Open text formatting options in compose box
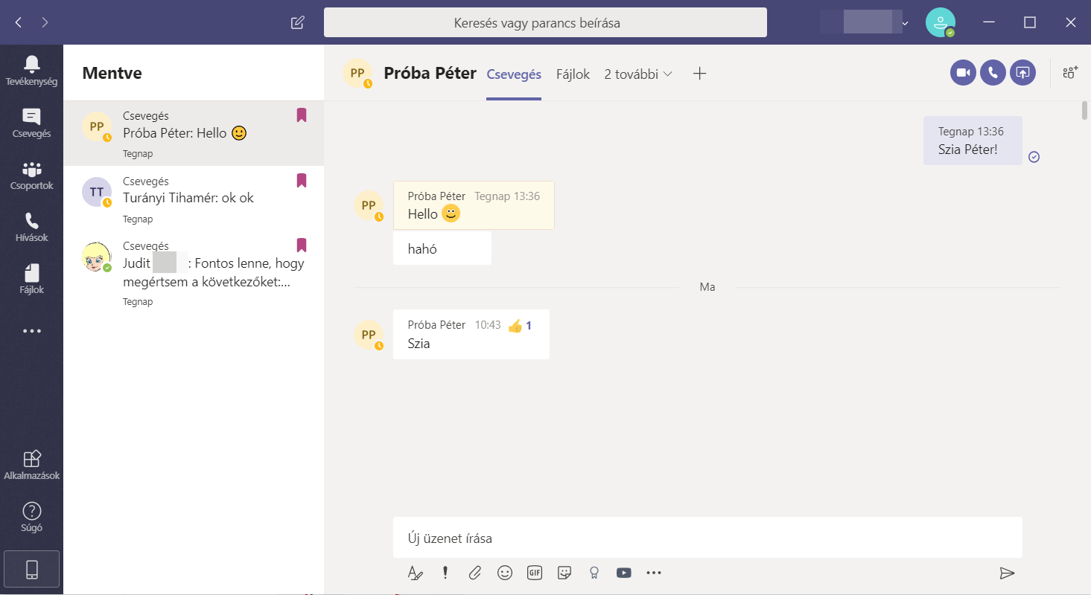The image size is (1091, 595). (x=415, y=573)
